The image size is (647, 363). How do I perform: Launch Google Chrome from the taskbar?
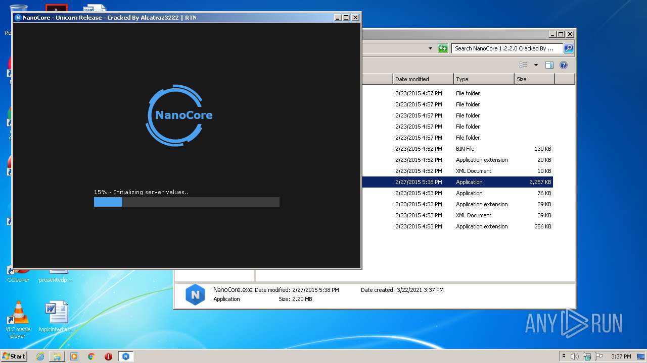(91, 356)
